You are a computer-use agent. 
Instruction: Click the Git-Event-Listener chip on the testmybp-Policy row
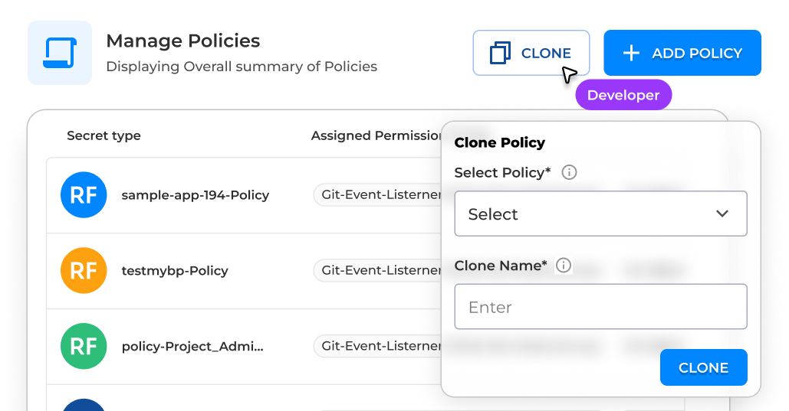pyautogui.click(x=379, y=271)
